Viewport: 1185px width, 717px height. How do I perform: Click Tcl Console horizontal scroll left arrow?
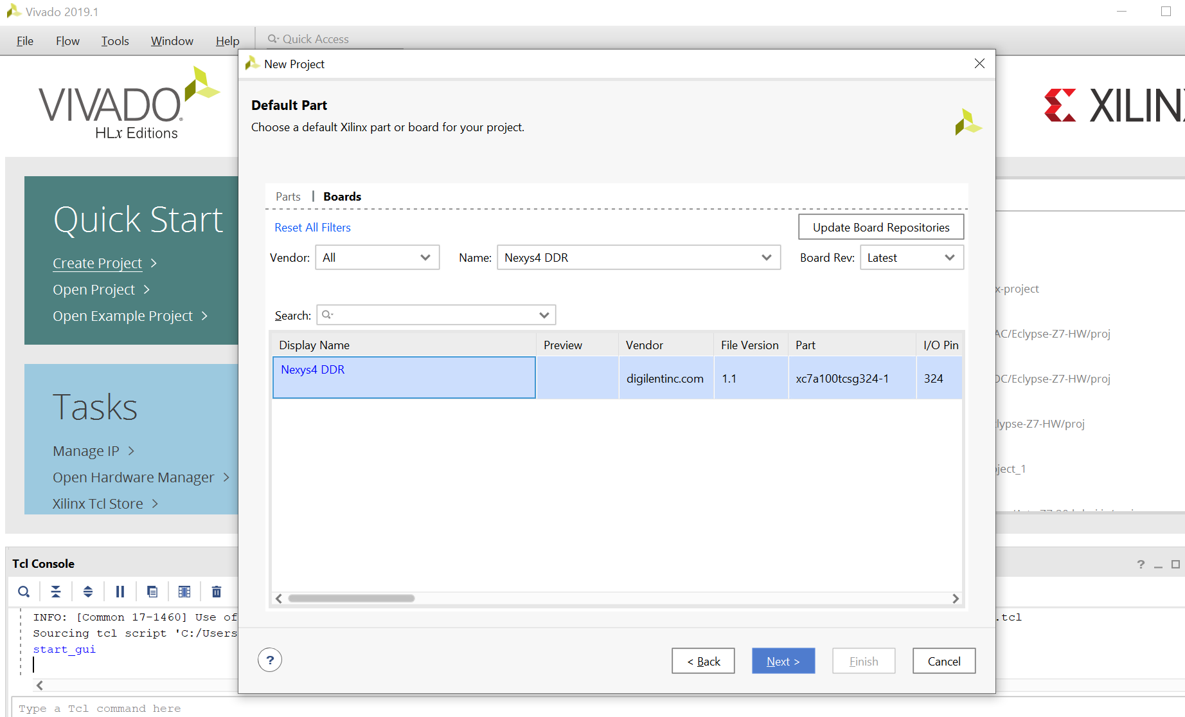40,685
